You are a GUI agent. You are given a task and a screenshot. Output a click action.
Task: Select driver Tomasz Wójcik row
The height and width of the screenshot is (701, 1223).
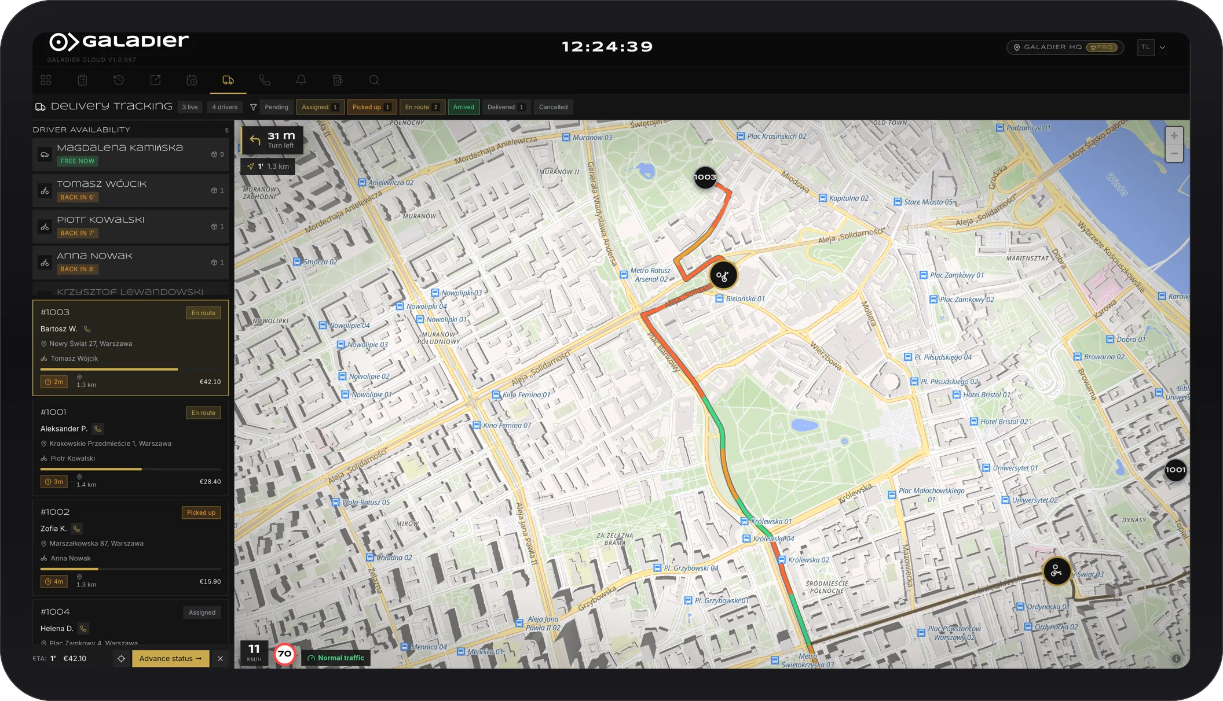pos(131,190)
